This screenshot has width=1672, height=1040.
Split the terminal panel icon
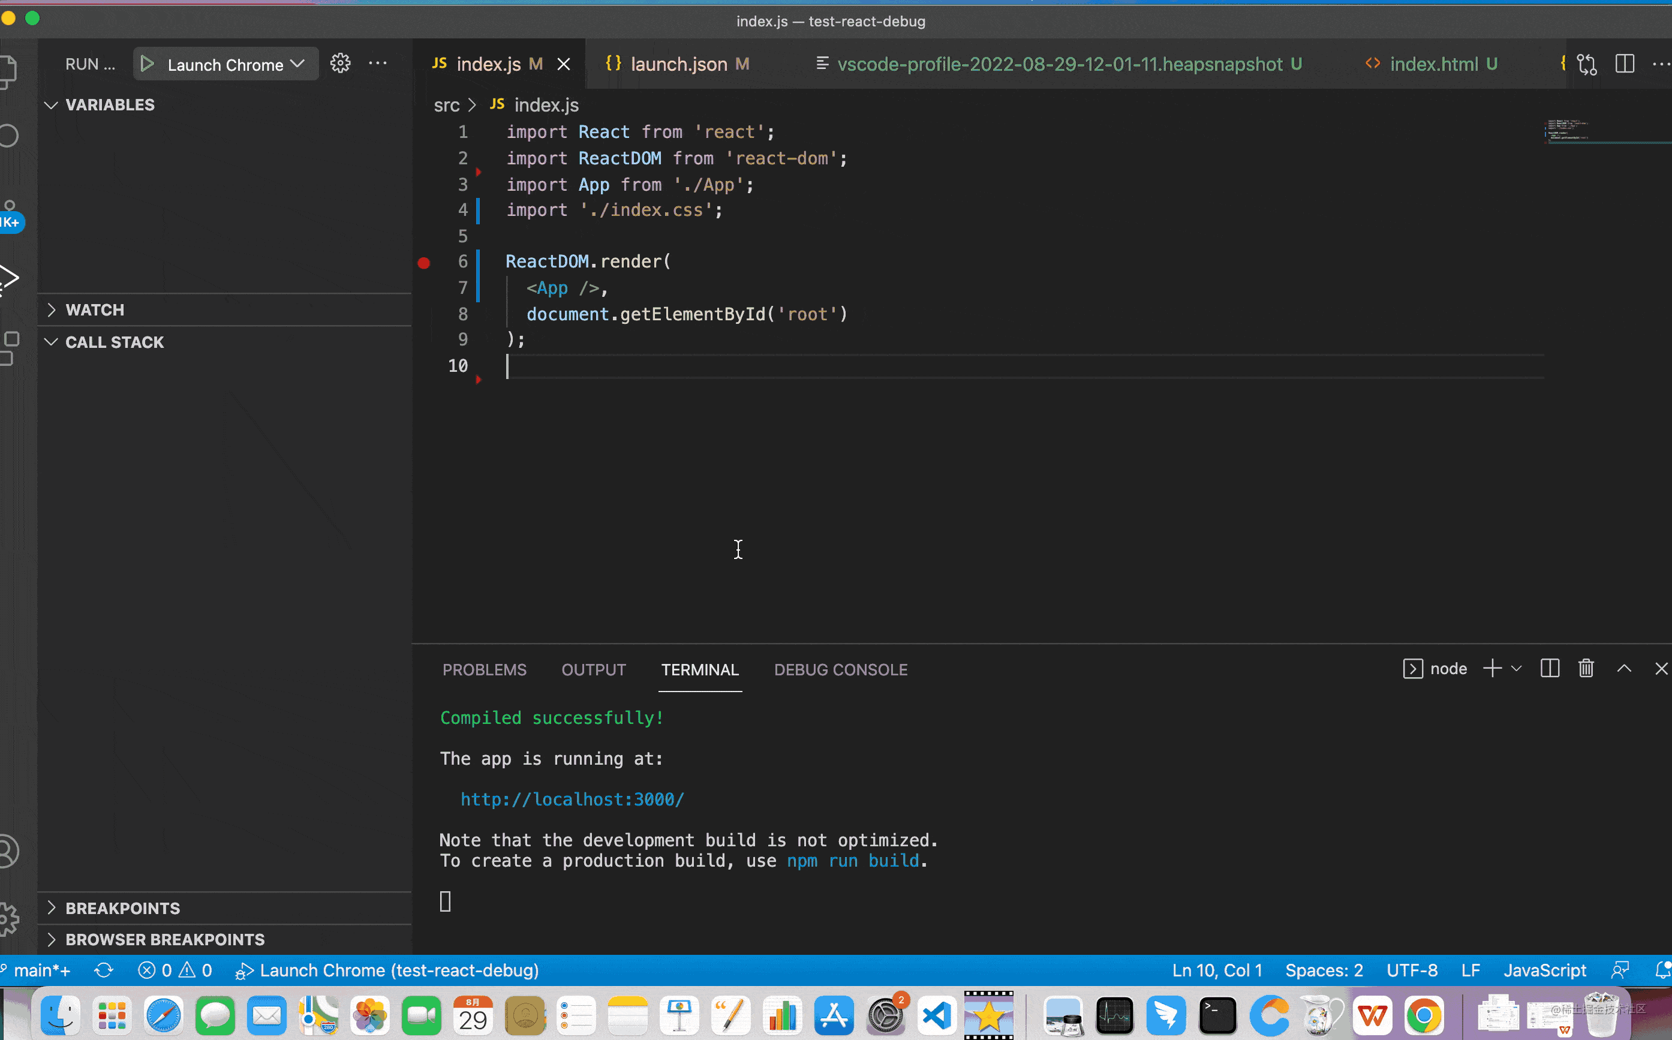click(1550, 669)
